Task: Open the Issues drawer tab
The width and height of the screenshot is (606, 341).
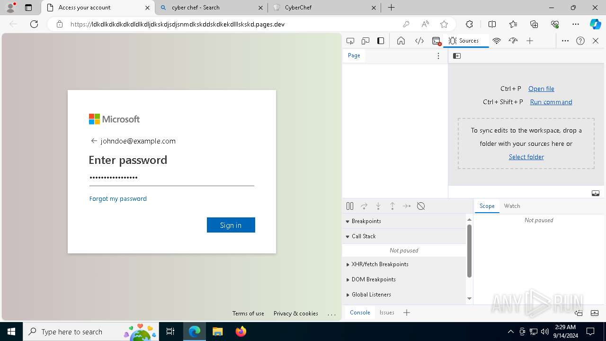Action: point(387,313)
